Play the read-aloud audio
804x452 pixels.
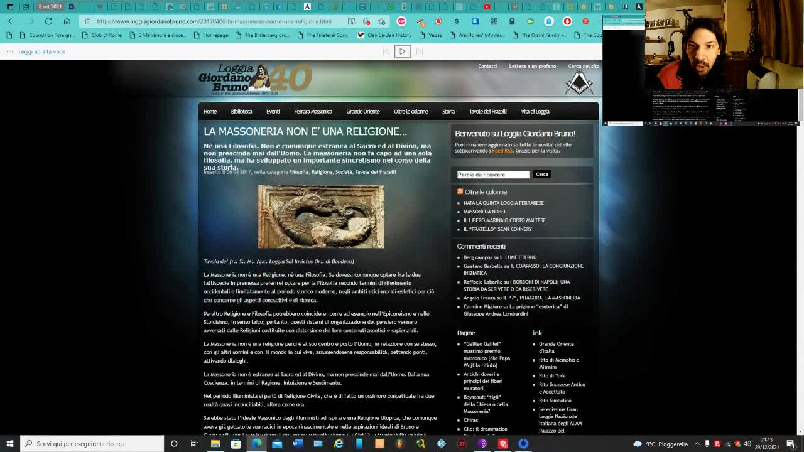[403, 51]
